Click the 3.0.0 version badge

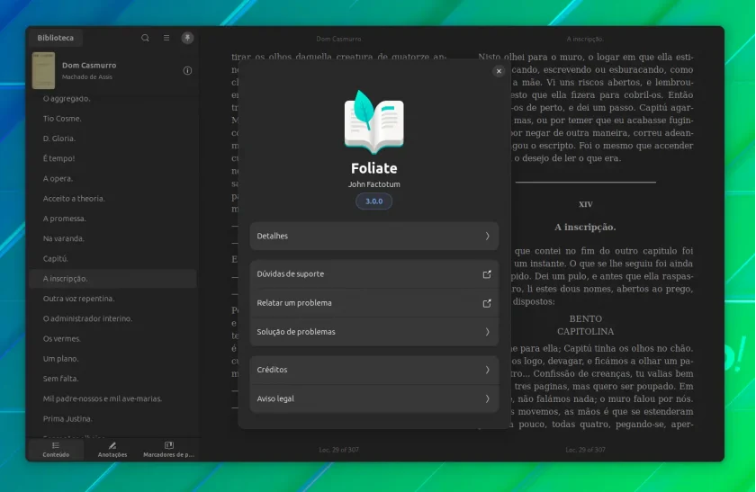click(x=374, y=201)
